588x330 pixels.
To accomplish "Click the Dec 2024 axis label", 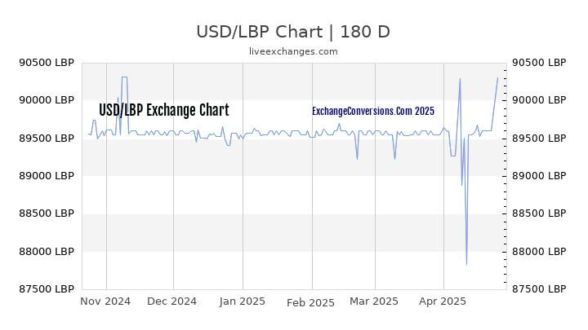I will [x=171, y=301].
